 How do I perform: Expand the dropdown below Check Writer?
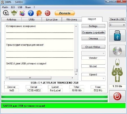click(x=93, y=53)
